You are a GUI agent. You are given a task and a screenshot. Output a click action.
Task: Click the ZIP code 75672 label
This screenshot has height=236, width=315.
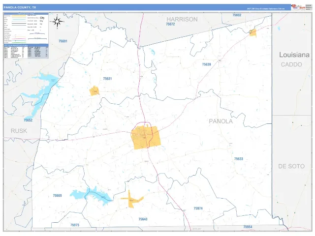click(170, 24)
